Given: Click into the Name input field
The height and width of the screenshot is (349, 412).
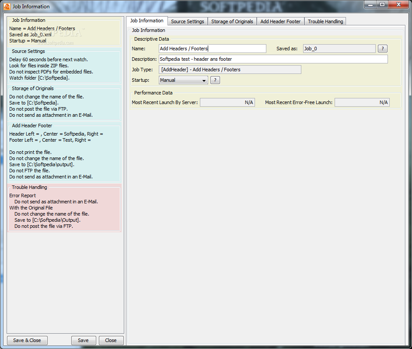Looking at the screenshot, I should point(212,49).
